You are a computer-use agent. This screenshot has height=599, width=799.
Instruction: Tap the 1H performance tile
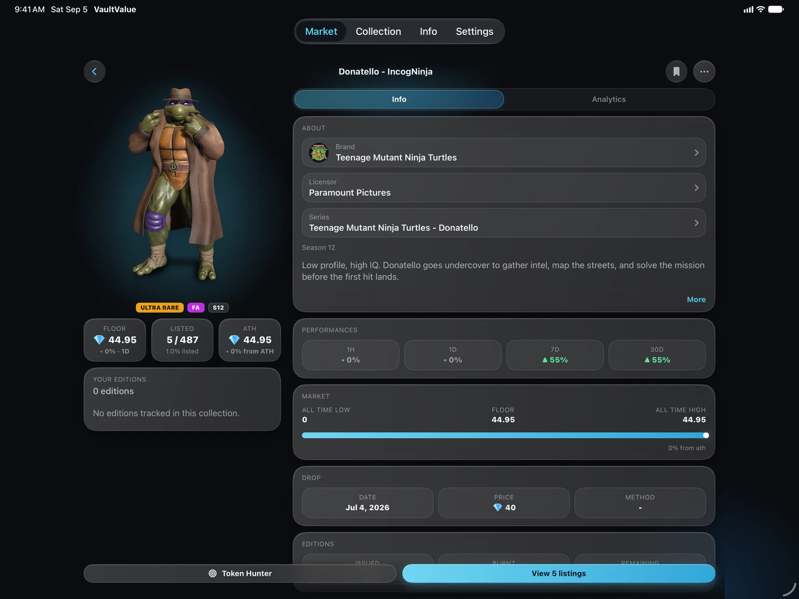(x=351, y=355)
